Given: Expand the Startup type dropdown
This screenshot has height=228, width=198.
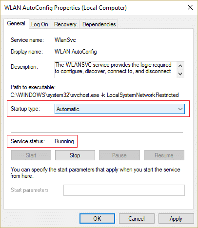Looking at the screenshot, I should (x=119, y=109).
